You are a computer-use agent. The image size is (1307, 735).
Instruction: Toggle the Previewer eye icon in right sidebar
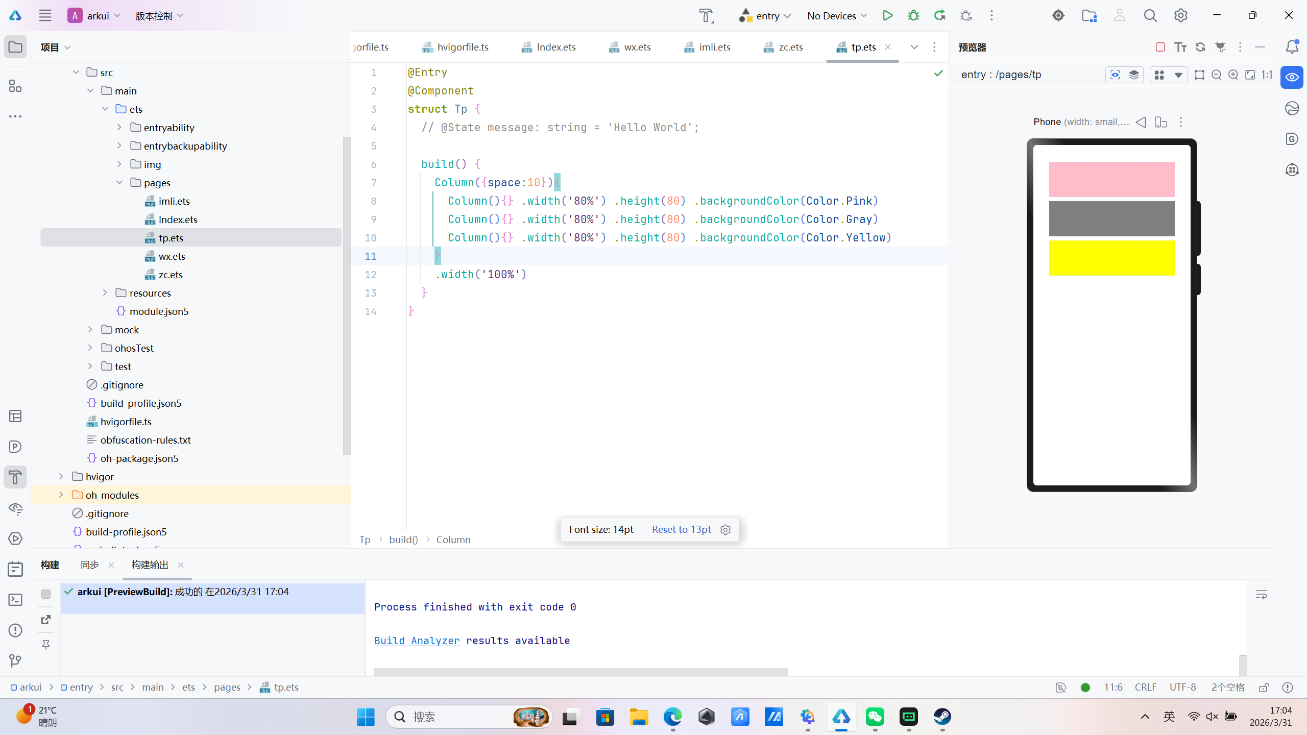(1292, 78)
